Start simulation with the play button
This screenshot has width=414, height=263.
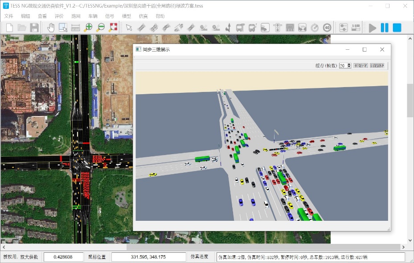[373, 28]
